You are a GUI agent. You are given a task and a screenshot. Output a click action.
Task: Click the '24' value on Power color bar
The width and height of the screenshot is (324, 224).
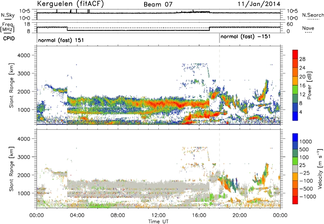[x=302, y=68]
